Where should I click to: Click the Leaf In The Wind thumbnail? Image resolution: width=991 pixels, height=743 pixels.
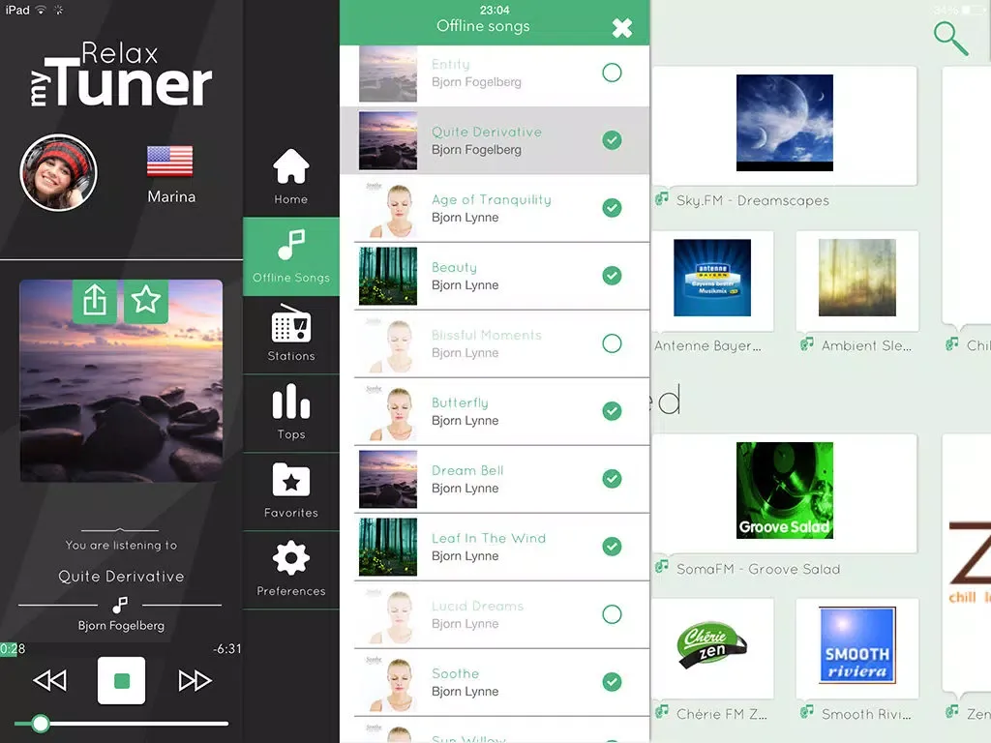(388, 547)
